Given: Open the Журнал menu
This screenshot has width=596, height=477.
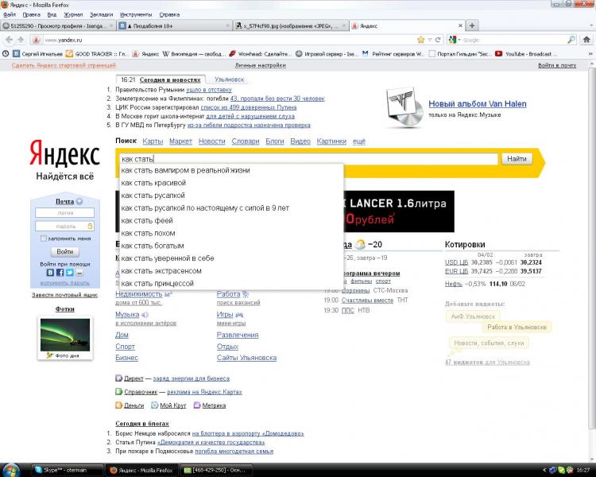Looking at the screenshot, I should pos(73,14).
